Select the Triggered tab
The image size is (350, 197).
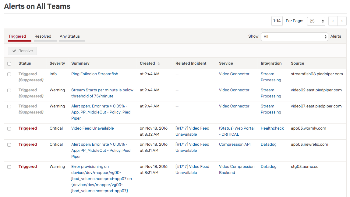pyautogui.click(x=17, y=36)
